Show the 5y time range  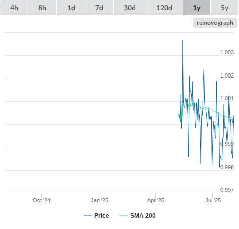(x=224, y=8)
